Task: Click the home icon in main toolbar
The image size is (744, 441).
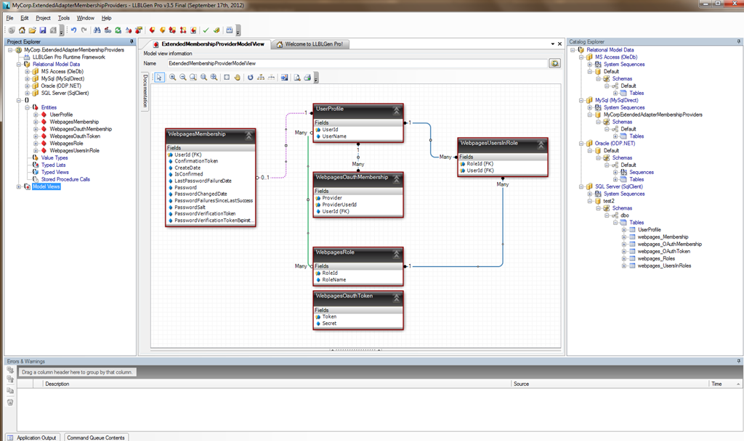Action: point(23,30)
